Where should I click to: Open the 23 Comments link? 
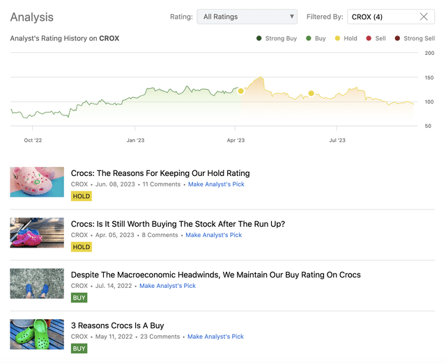coord(160,337)
